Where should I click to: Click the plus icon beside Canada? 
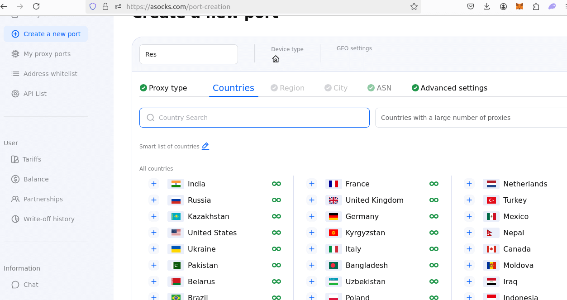pyautogui.click(x=469, y=249)
